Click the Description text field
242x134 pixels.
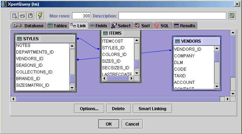coord(172,16)
